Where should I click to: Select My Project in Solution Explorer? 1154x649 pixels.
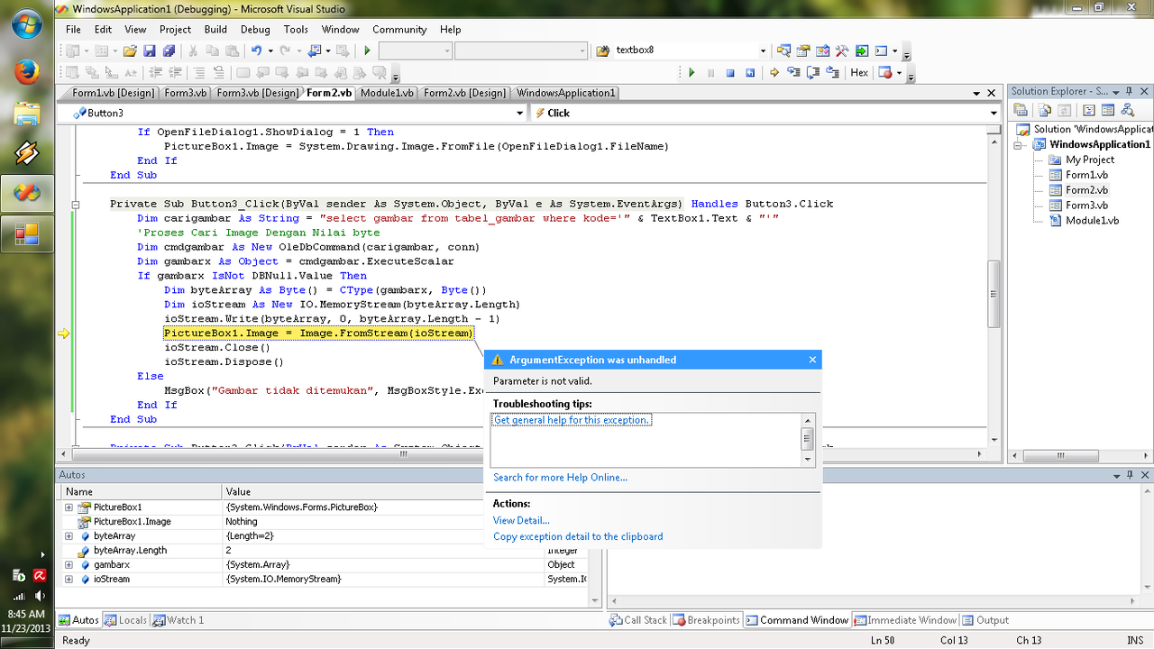[1090, 160]
